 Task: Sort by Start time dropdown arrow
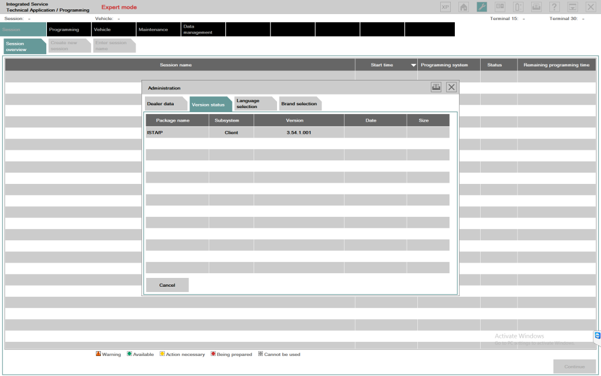click(413, 65)
